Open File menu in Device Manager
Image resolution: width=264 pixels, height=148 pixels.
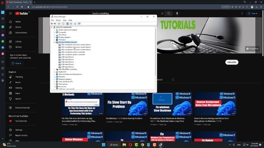[52, 20]
